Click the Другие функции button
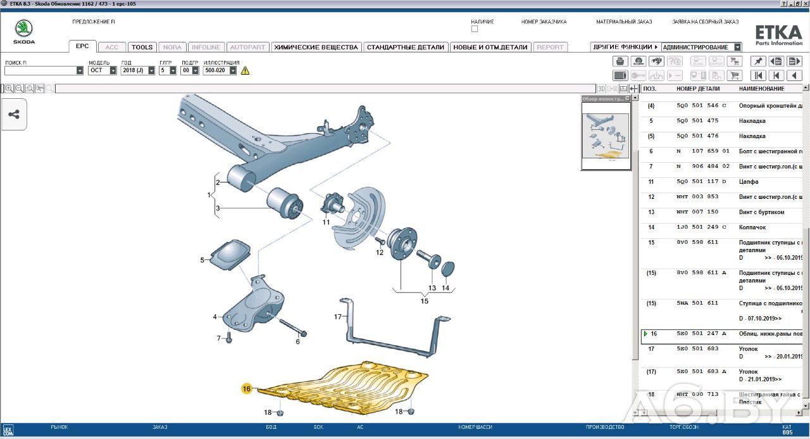The height and width of the screenshot is (439, 810). point(625,47)
